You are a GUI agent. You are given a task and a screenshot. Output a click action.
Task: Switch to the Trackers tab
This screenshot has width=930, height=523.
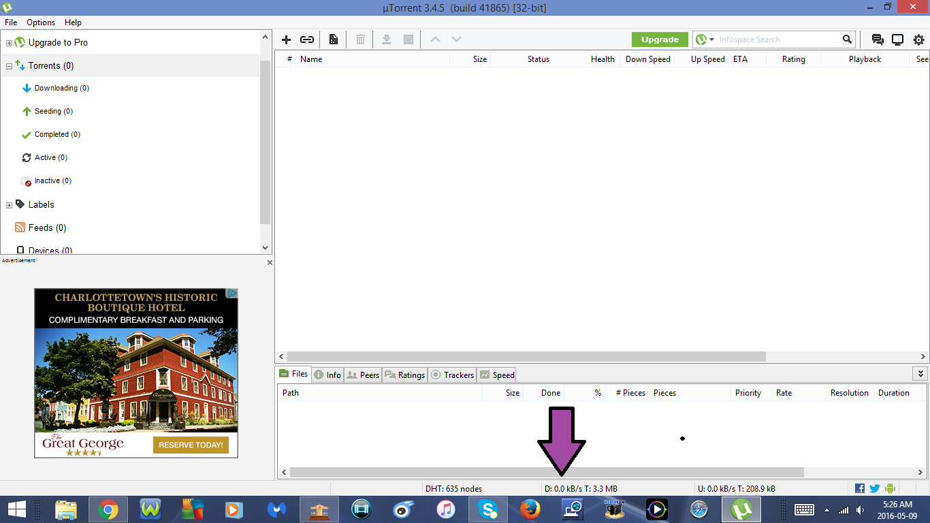(452, 375)
